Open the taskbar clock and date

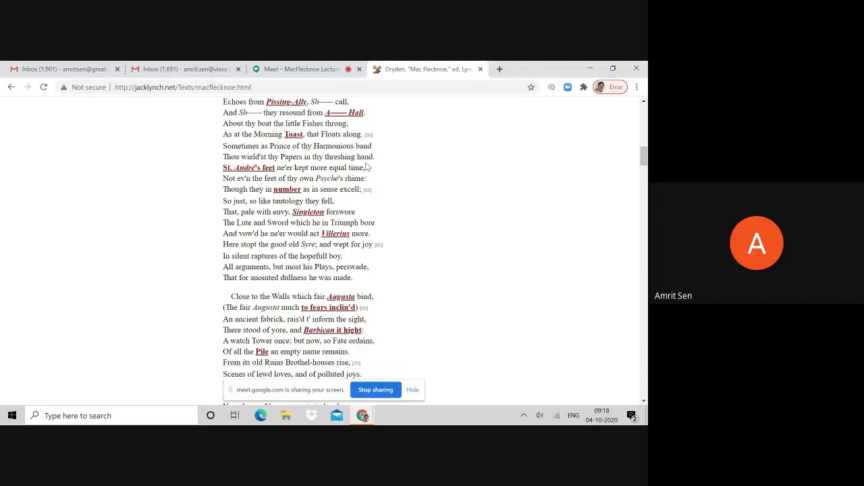click(601, 416)
